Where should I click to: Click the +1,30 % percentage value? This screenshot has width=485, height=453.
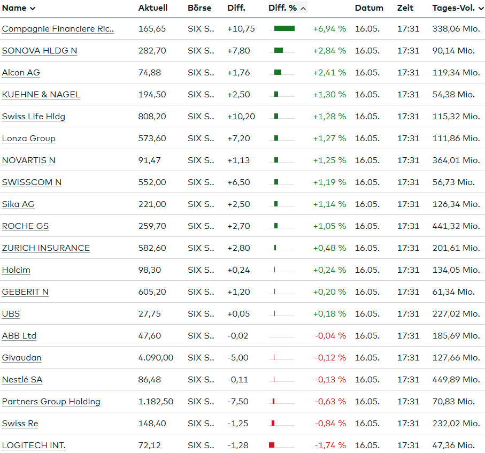329,95
